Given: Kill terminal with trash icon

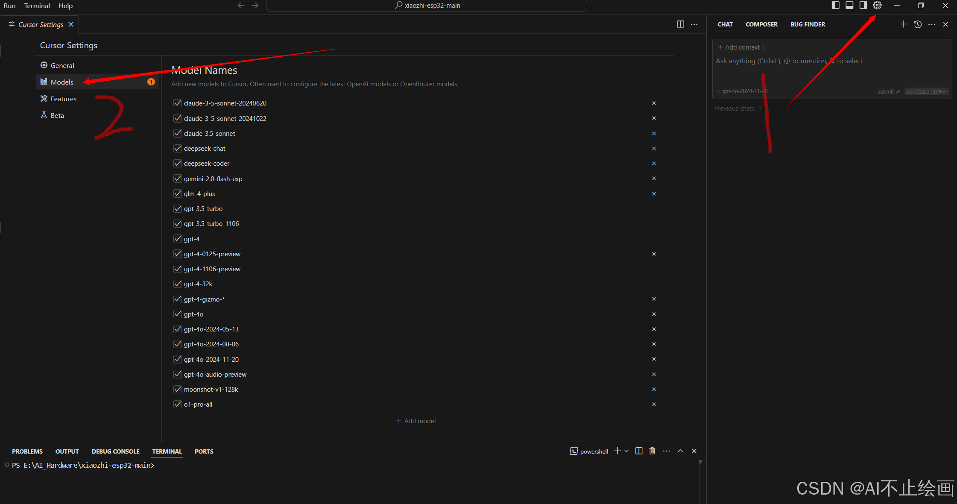Looking at the screenshot, I should [x=652, y=451].
